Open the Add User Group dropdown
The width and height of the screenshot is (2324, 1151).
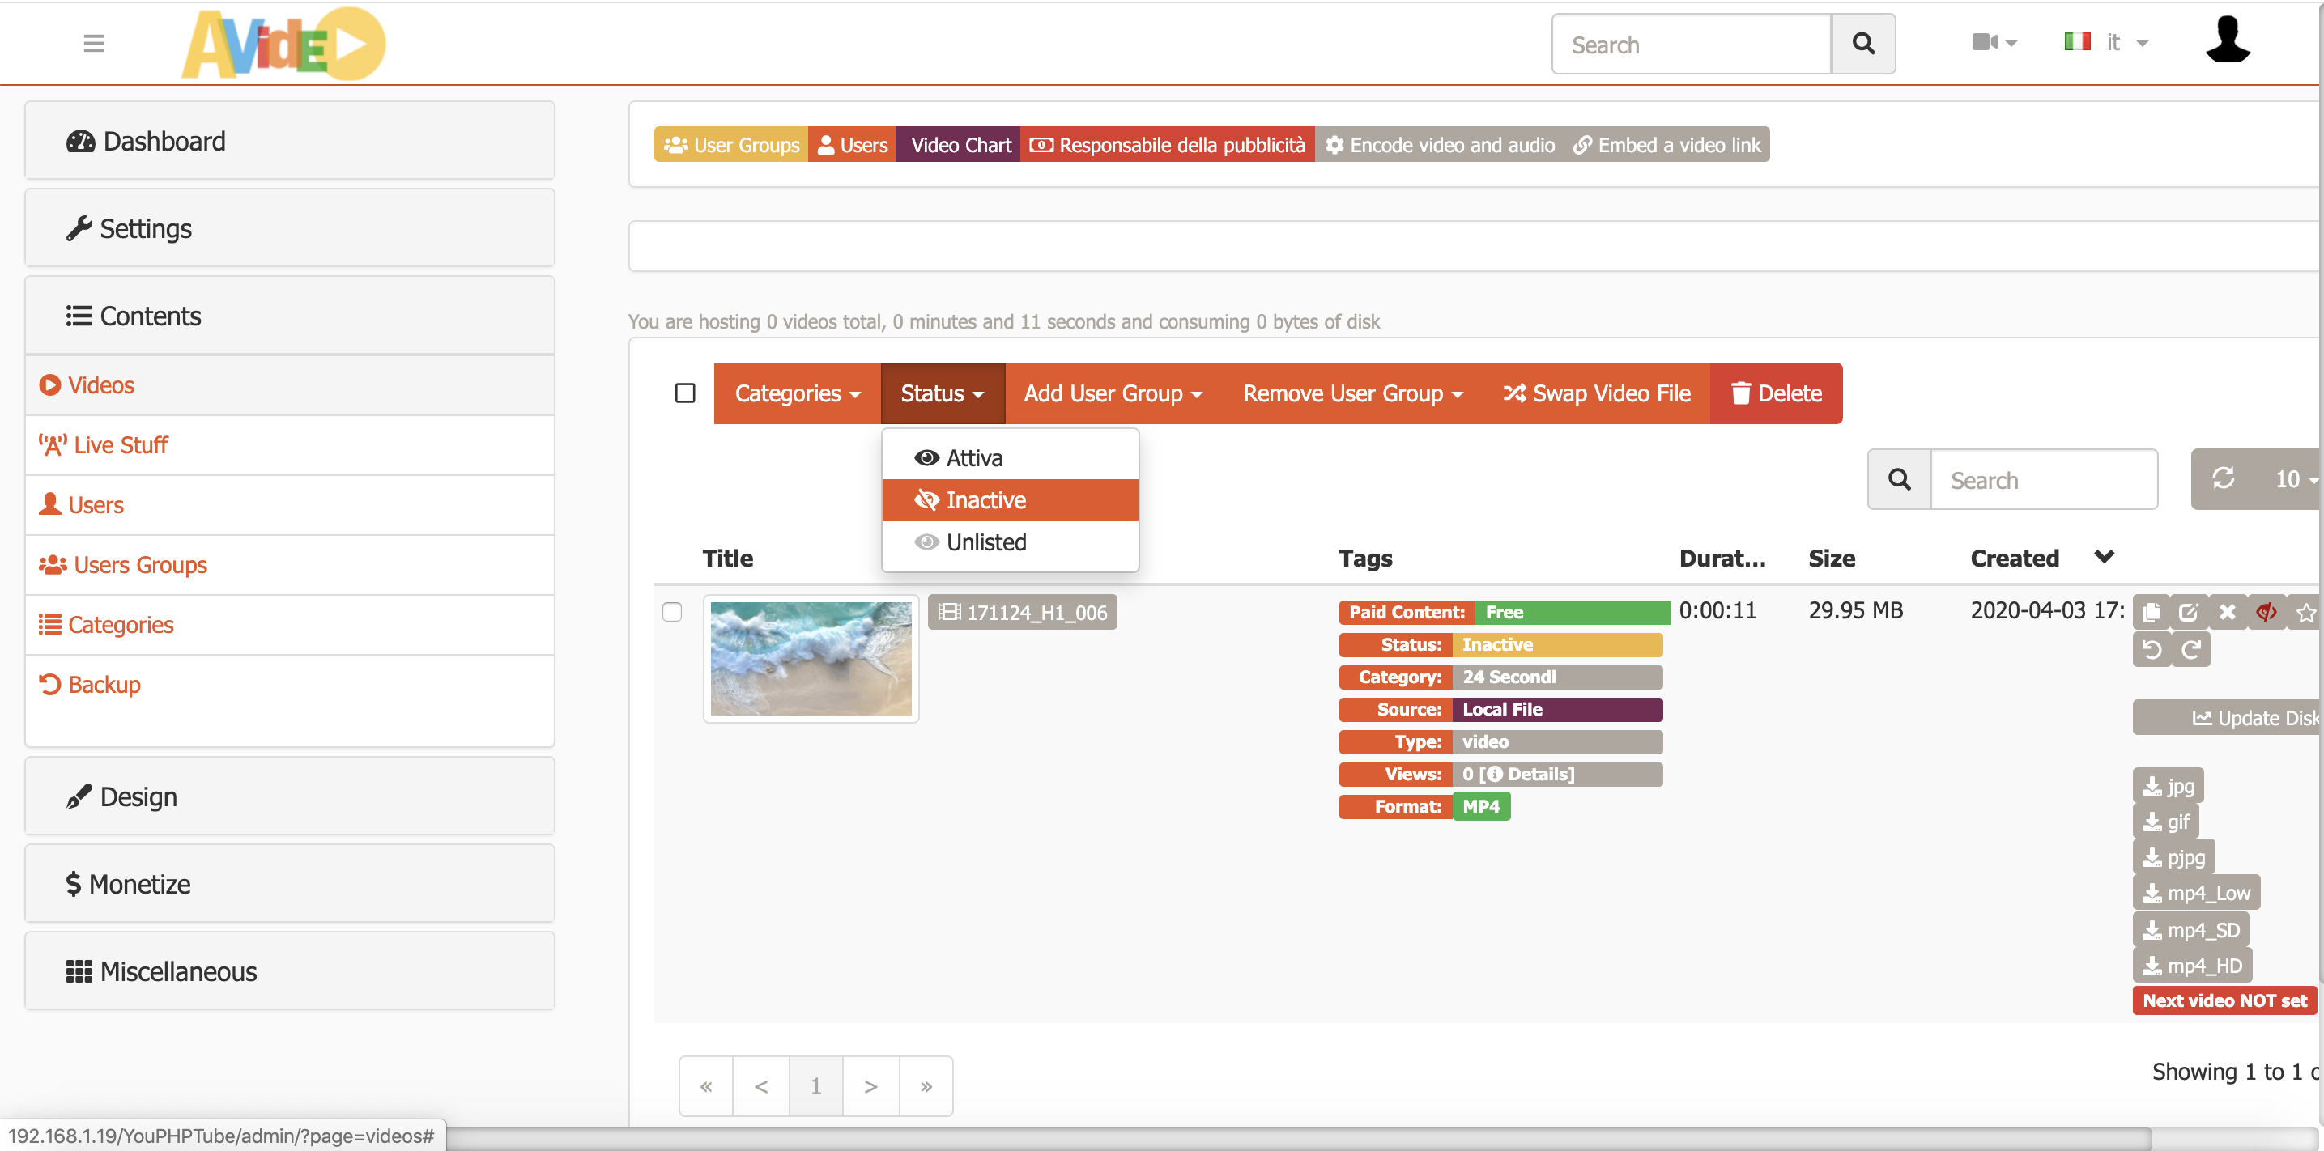click(x=1113, y=393)
